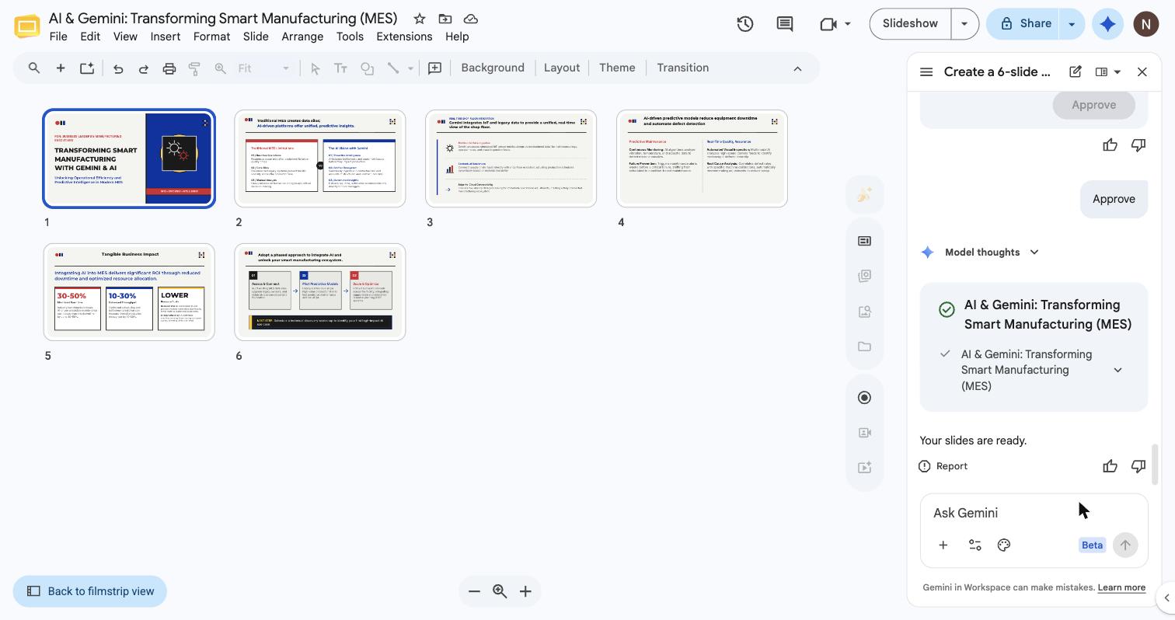Zoom in the slide grid
This screenshot has width=1175, height=620.
[525, 592]
